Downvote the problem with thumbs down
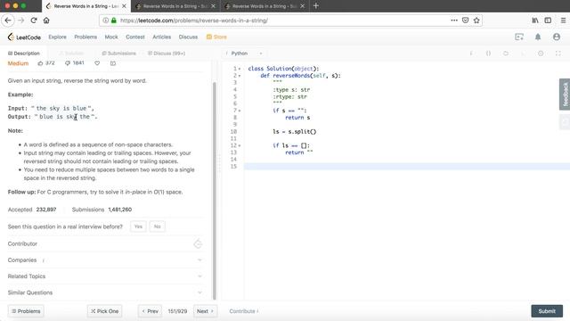Screen dimensions: 570x321 [68, 63]
